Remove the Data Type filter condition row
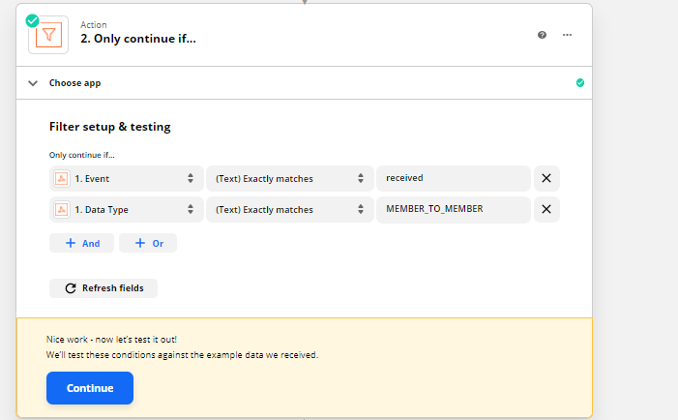Viewport: 678px width, 420px height. 546,209
